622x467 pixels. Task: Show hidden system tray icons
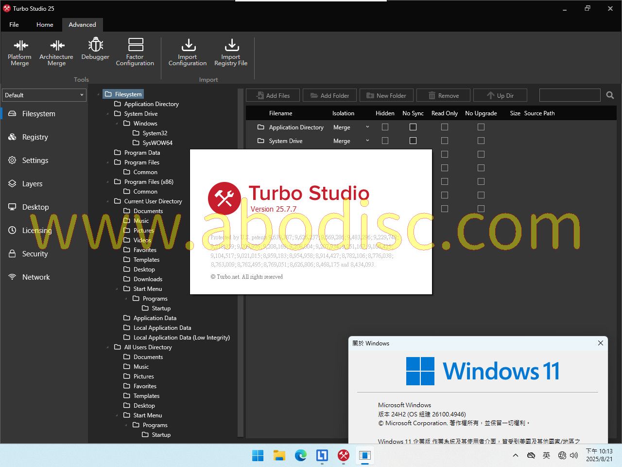pyautogui.click(x=516, y=455)
